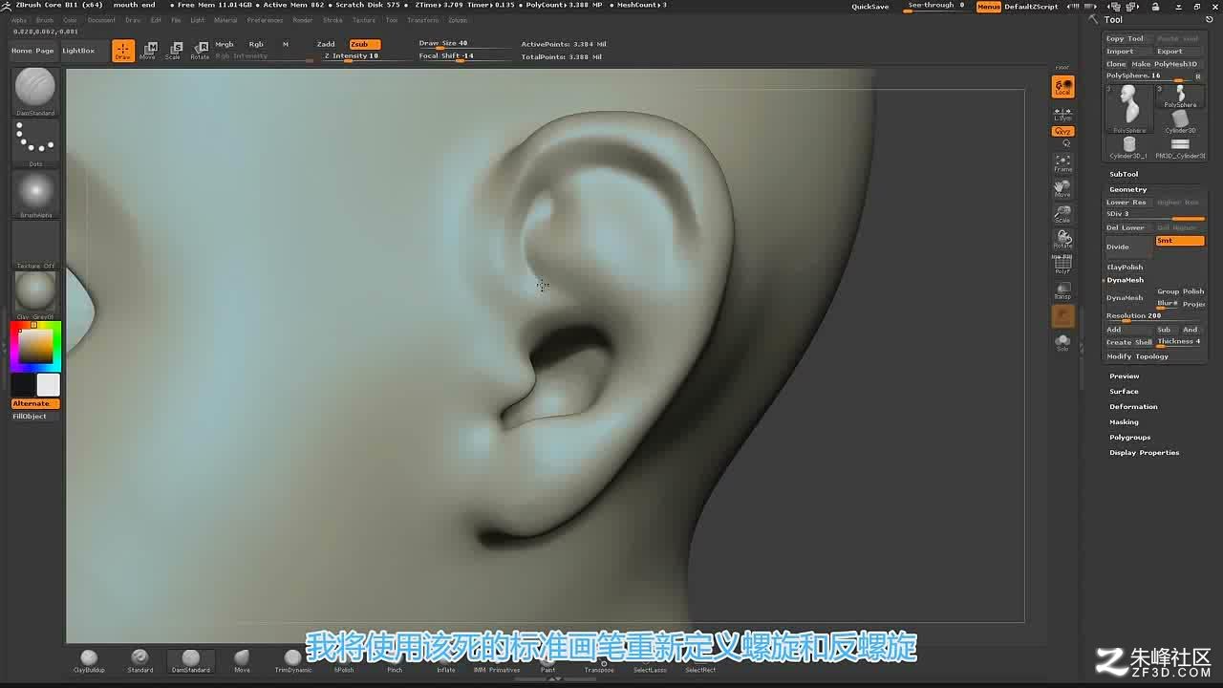
Task: Toggle Rgb channel
Action: pyautogui.click(x=256, y=44)
